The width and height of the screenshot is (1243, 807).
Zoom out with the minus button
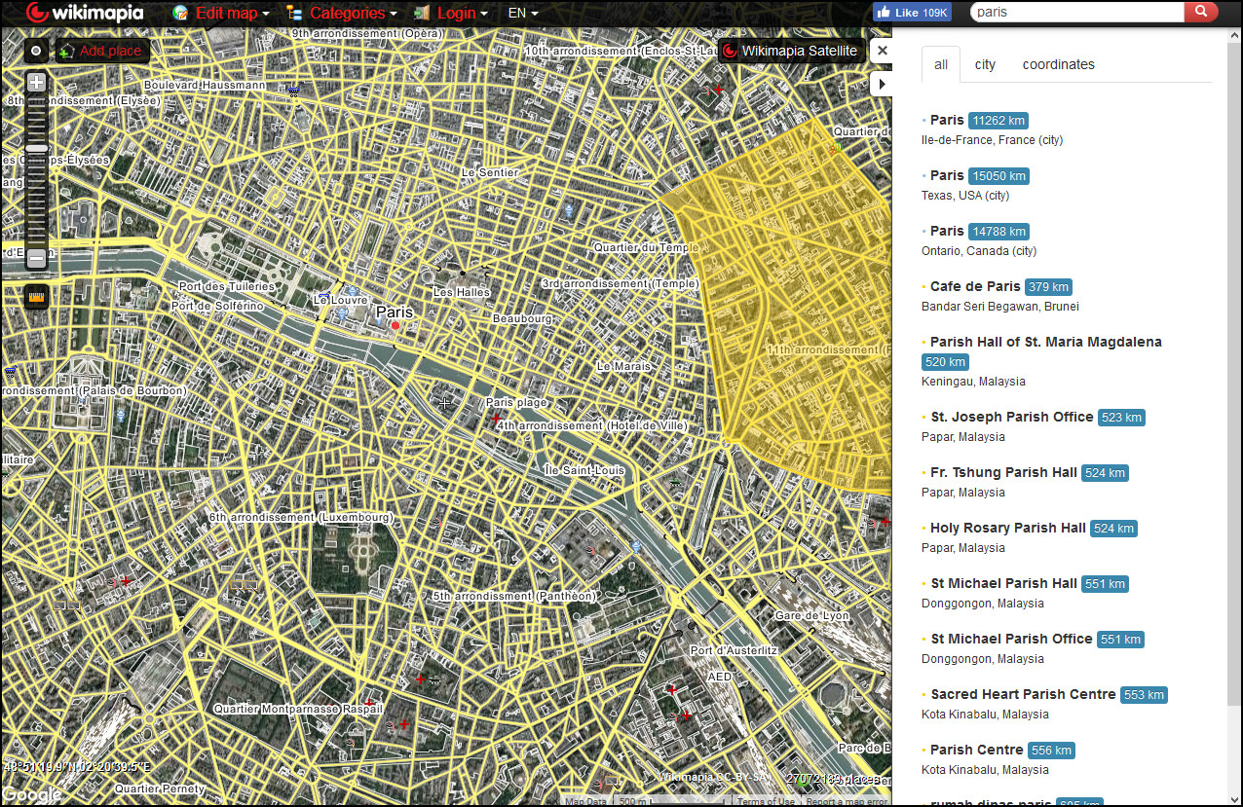click(36, 258)
